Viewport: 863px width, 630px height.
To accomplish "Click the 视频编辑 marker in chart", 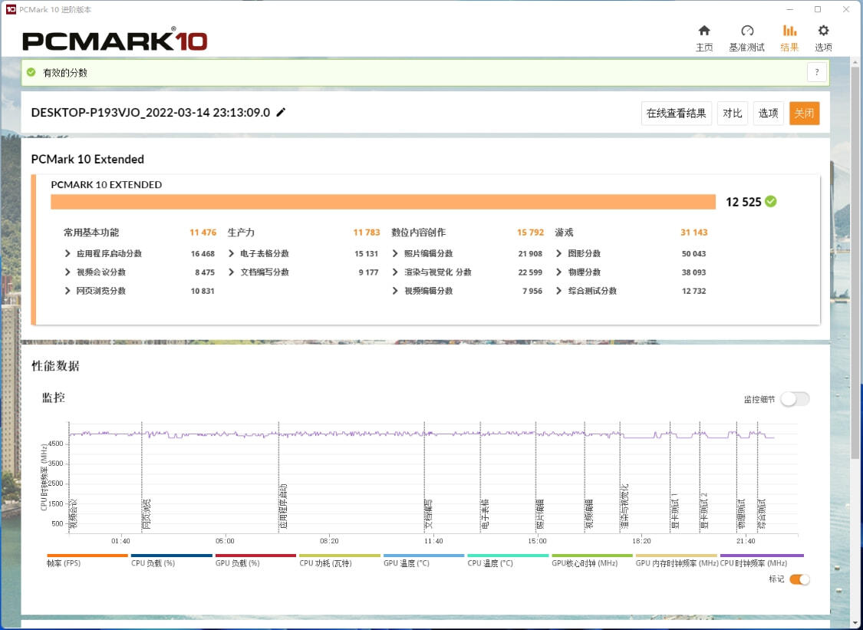I will [589, 514].
